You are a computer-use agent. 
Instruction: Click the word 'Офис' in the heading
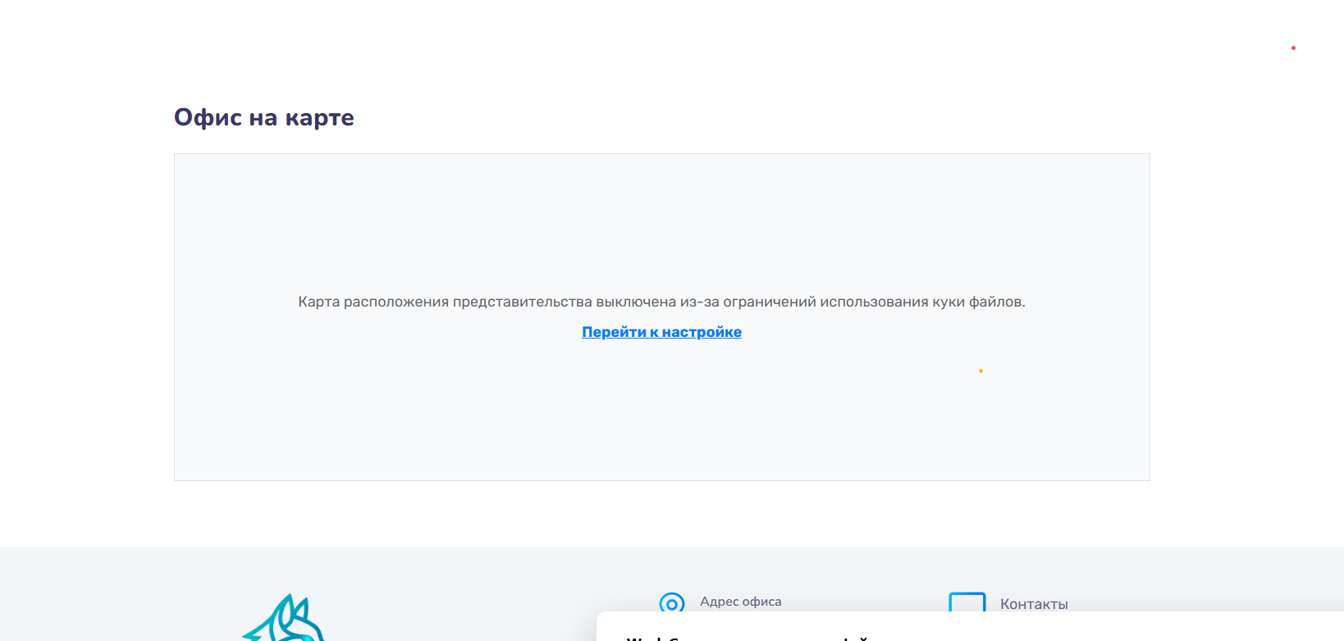208,118
